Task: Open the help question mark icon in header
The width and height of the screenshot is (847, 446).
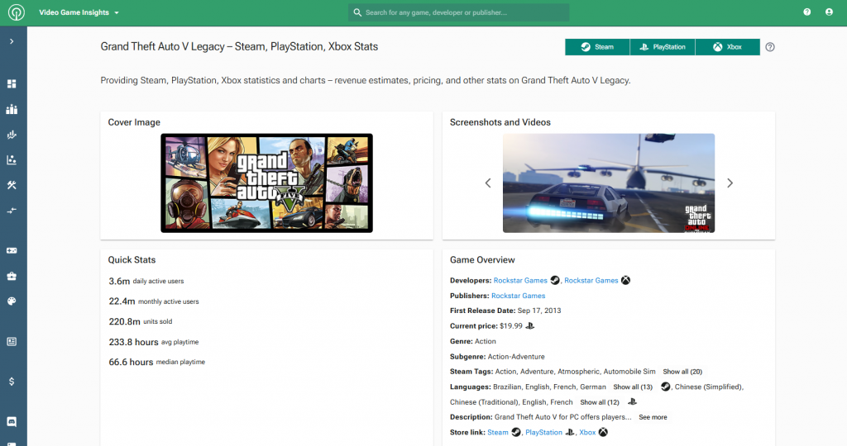Action: (x=807, y=12)
